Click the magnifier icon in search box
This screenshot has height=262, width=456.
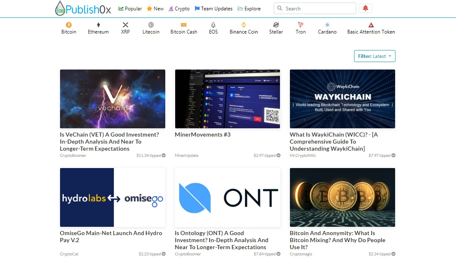click(280, 8)
